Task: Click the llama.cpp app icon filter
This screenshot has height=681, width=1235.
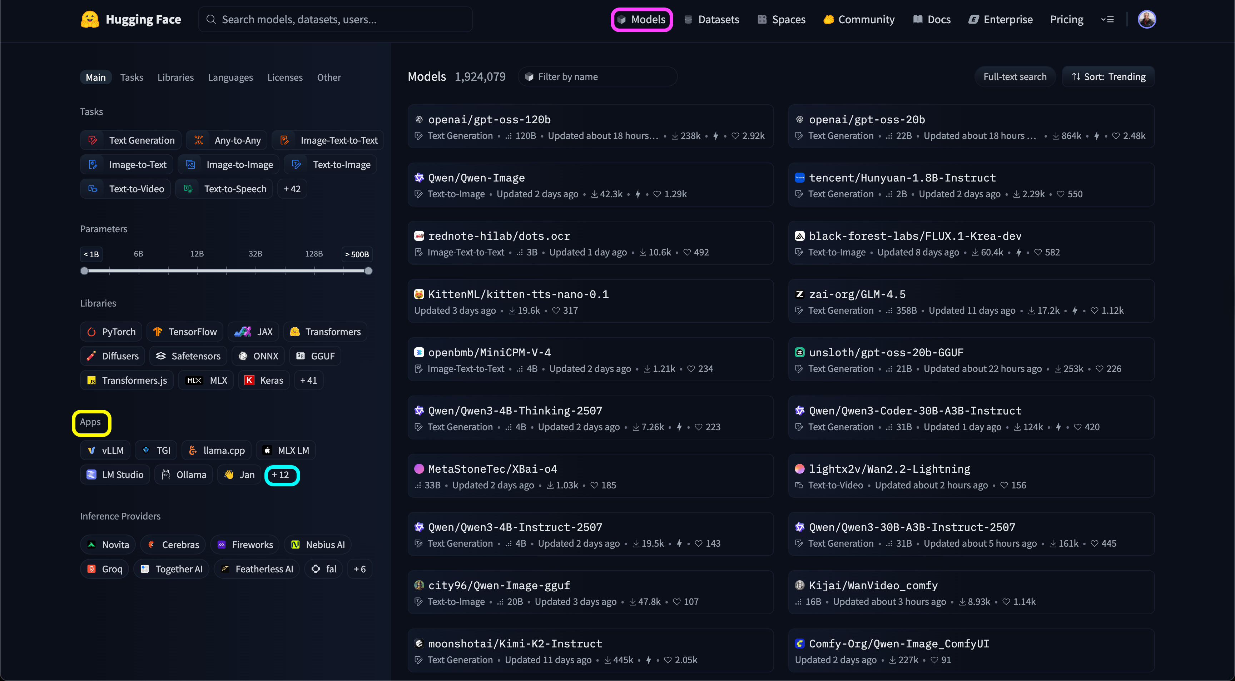Action: pyautogui.click(x=193, y=451)
